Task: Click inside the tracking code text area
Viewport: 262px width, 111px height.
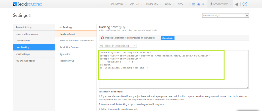Action: click(x=173, y=69)
